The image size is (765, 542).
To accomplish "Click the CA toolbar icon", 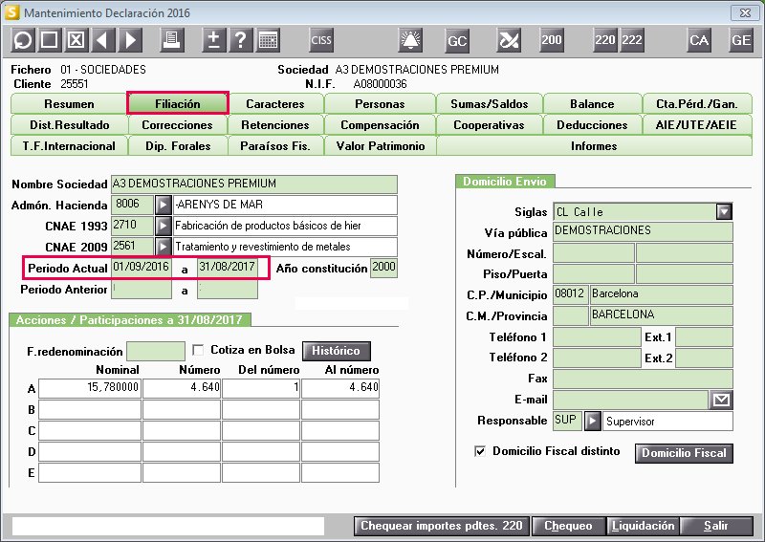I will tap(699, 40).
